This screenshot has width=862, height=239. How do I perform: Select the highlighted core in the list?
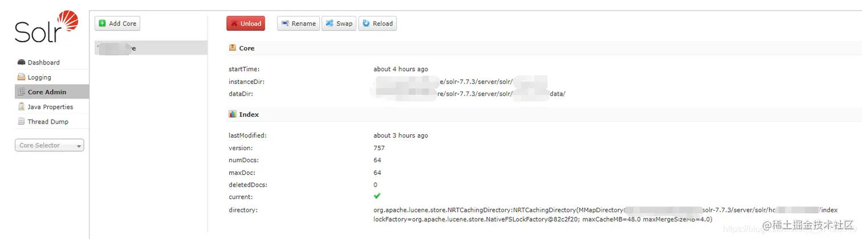tap(151, 48)
